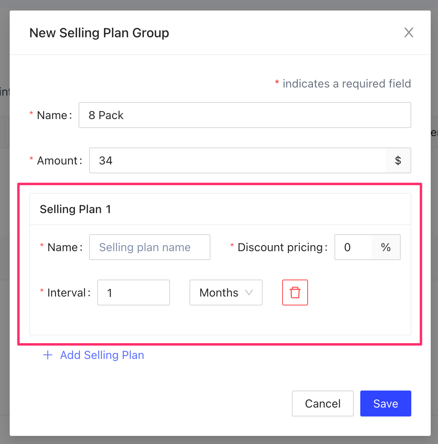Click the New Selling Plan Group title

[99, 33]
